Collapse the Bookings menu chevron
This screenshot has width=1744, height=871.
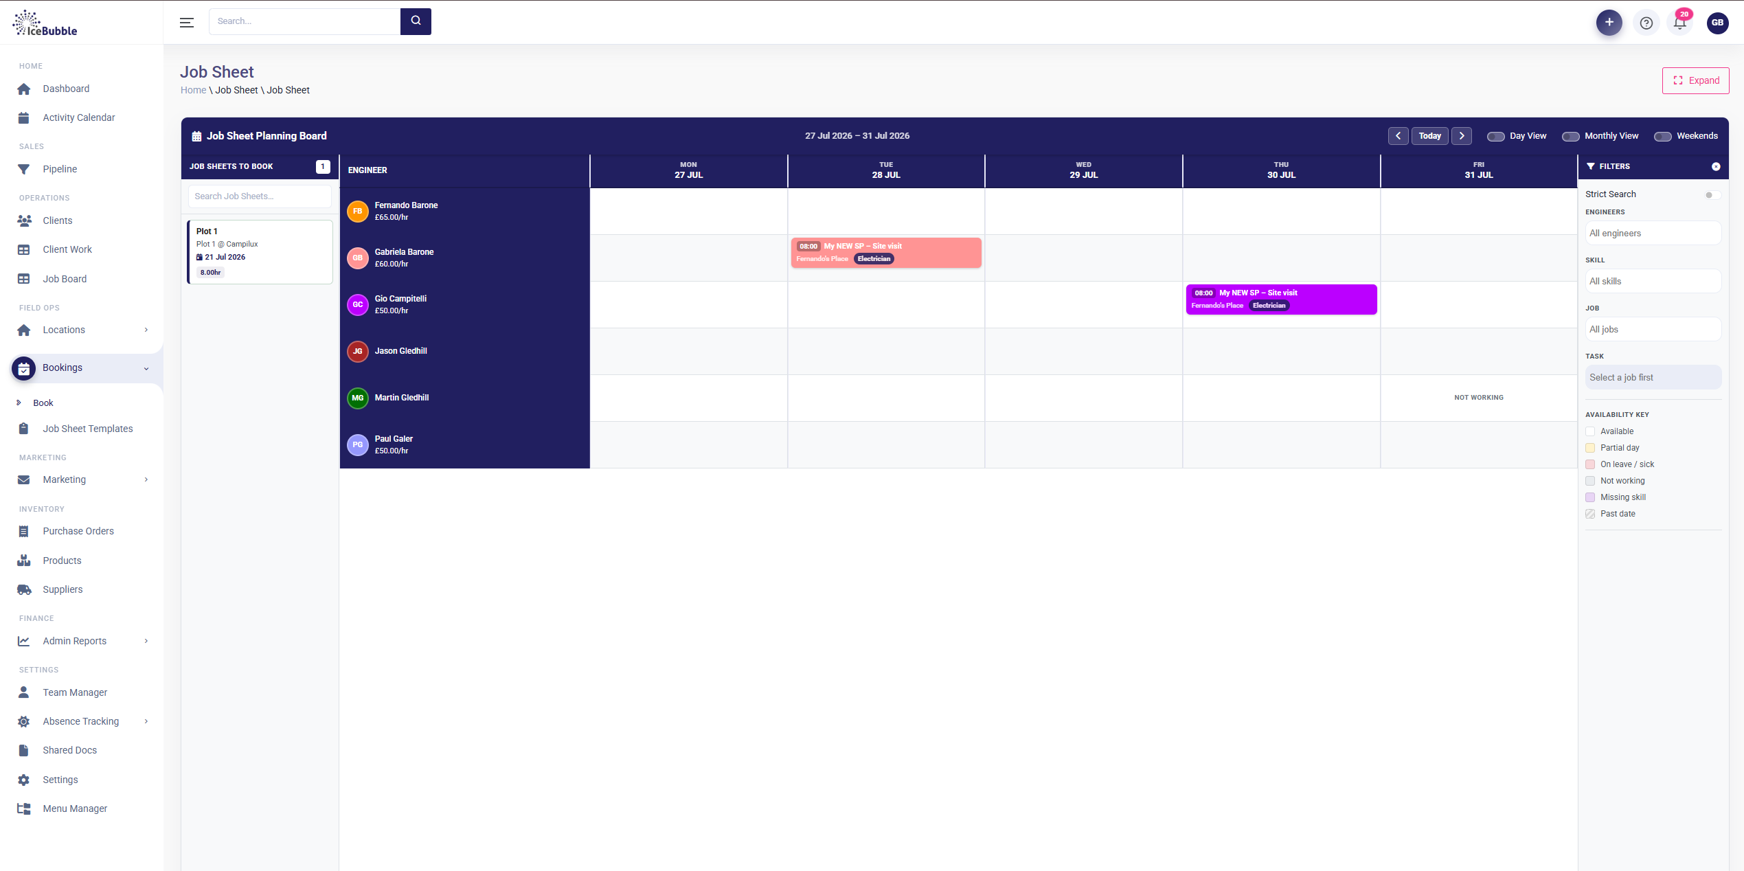point(146,368)
